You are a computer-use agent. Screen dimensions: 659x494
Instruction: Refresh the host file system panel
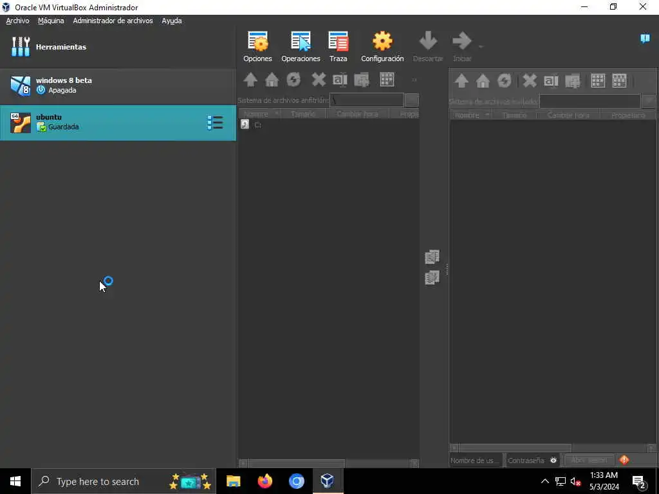coord(293,80)
